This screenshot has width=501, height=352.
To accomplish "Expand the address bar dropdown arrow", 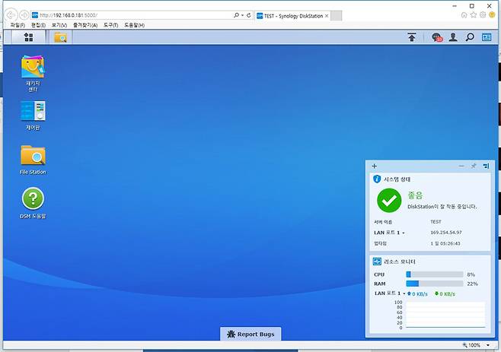I will coord(243,15).
